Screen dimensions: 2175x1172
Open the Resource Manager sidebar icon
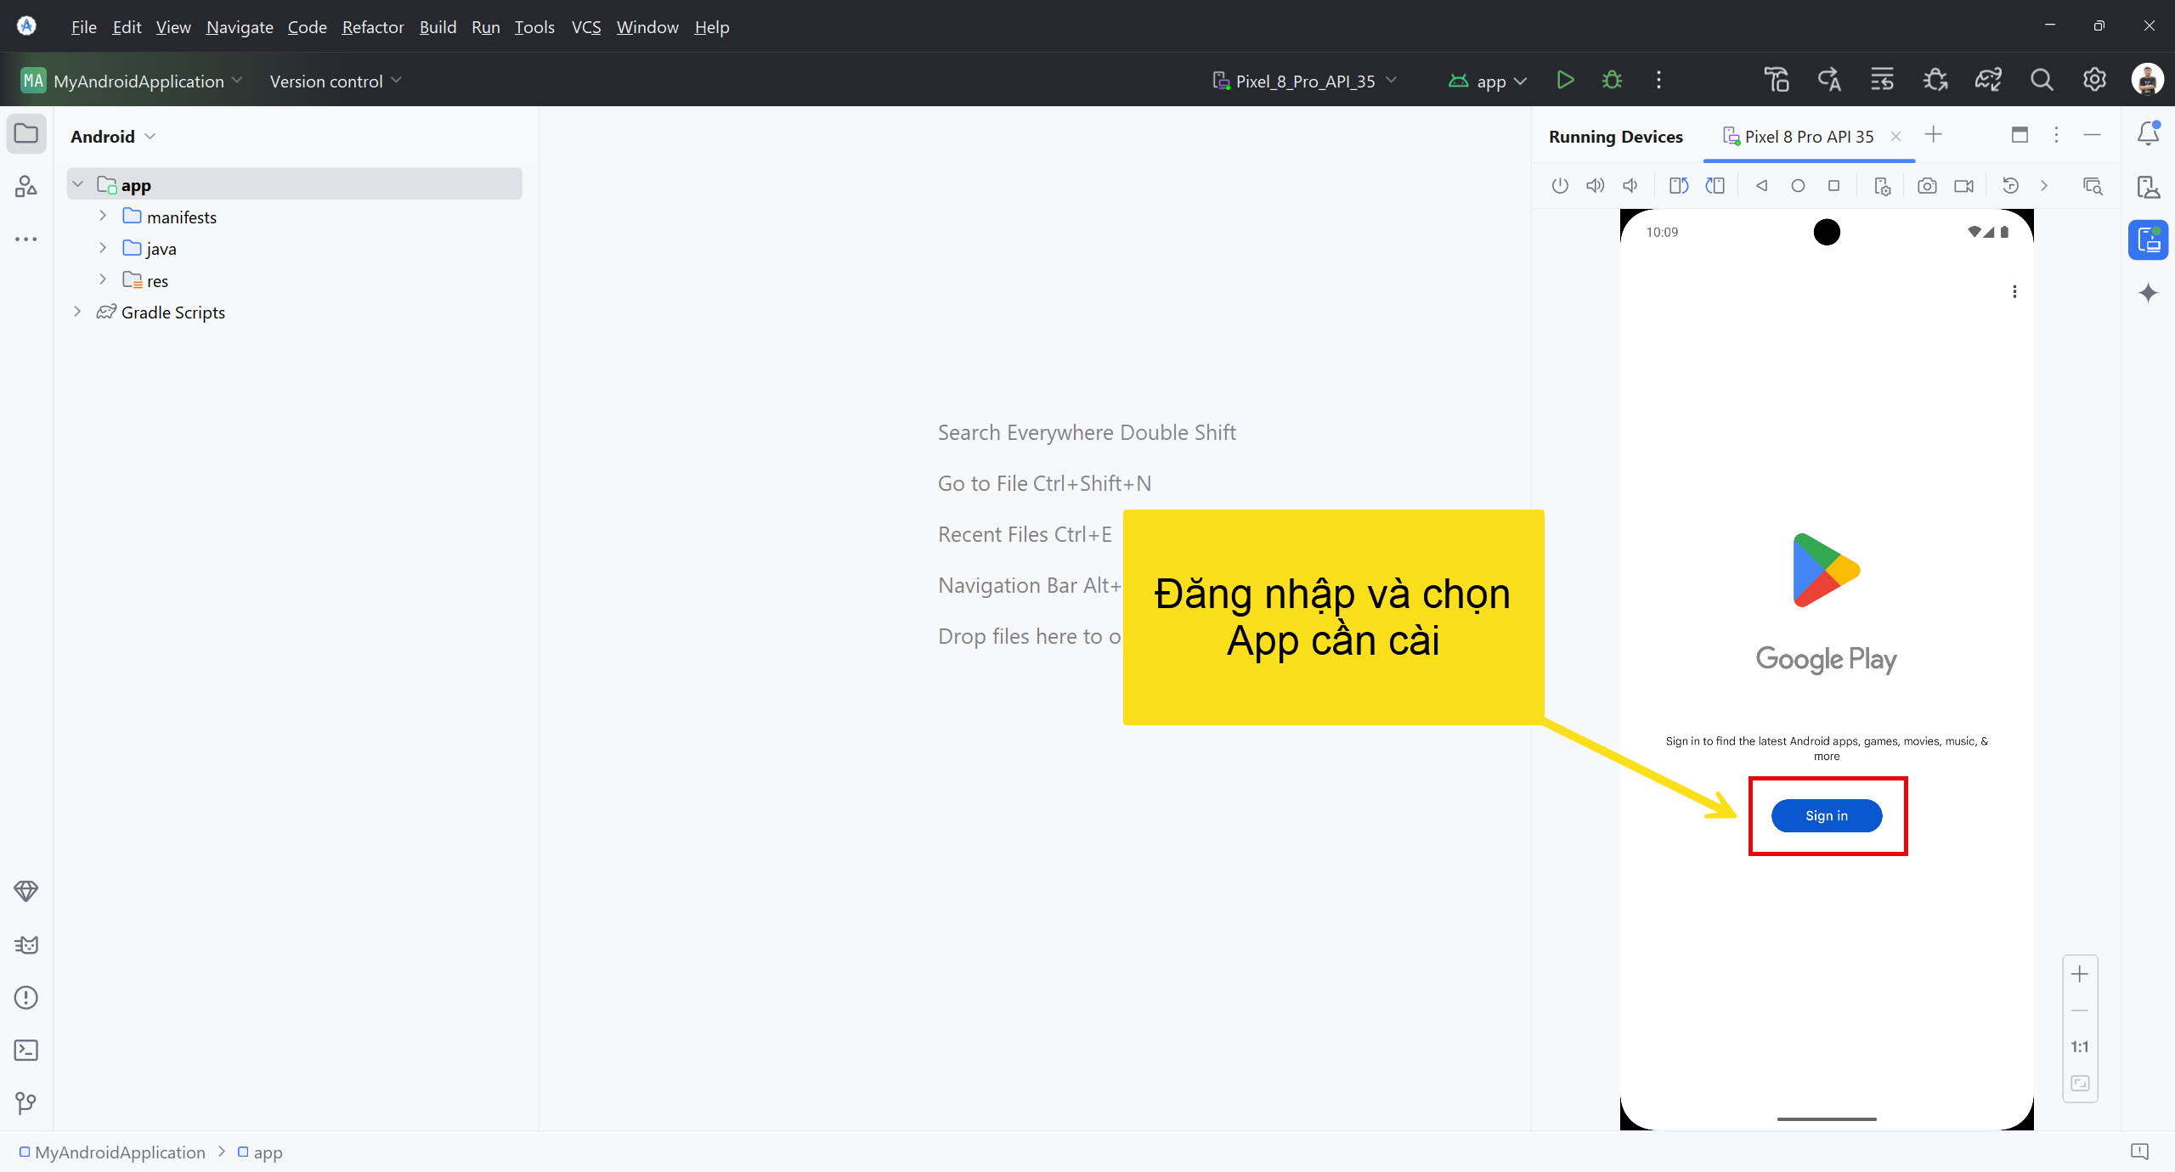click(x=26, y=186)
